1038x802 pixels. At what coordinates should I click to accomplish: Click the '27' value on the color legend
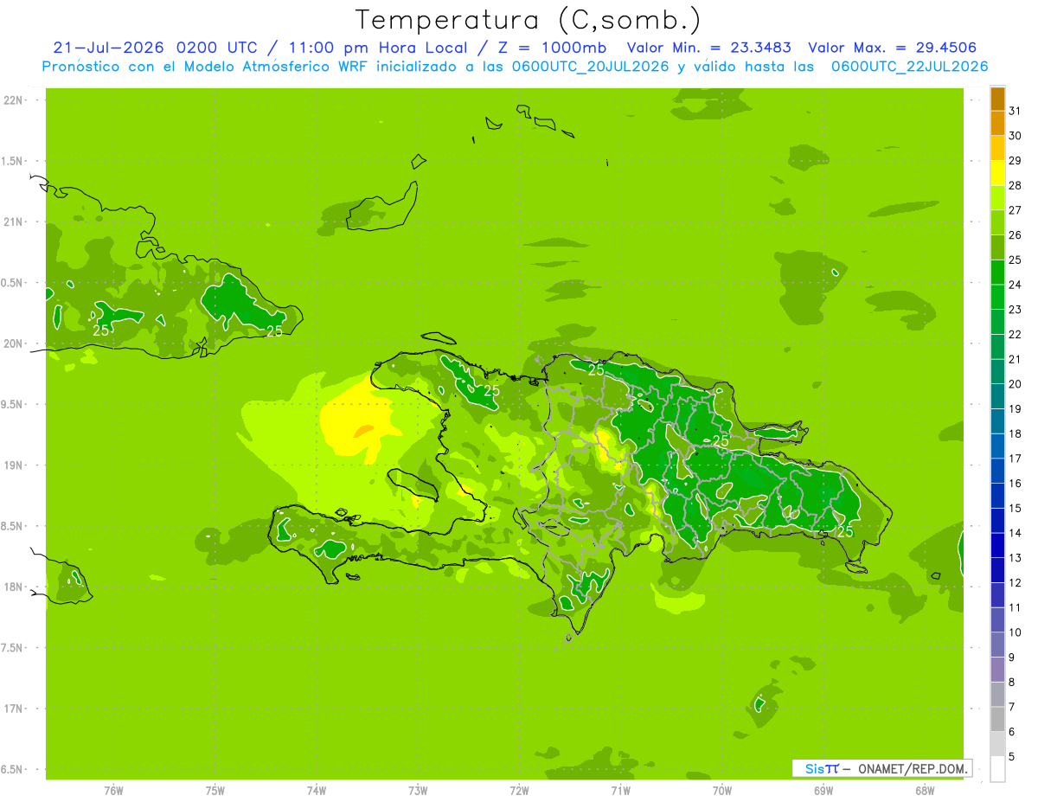pyautogui.click(x=1015, y=210)
